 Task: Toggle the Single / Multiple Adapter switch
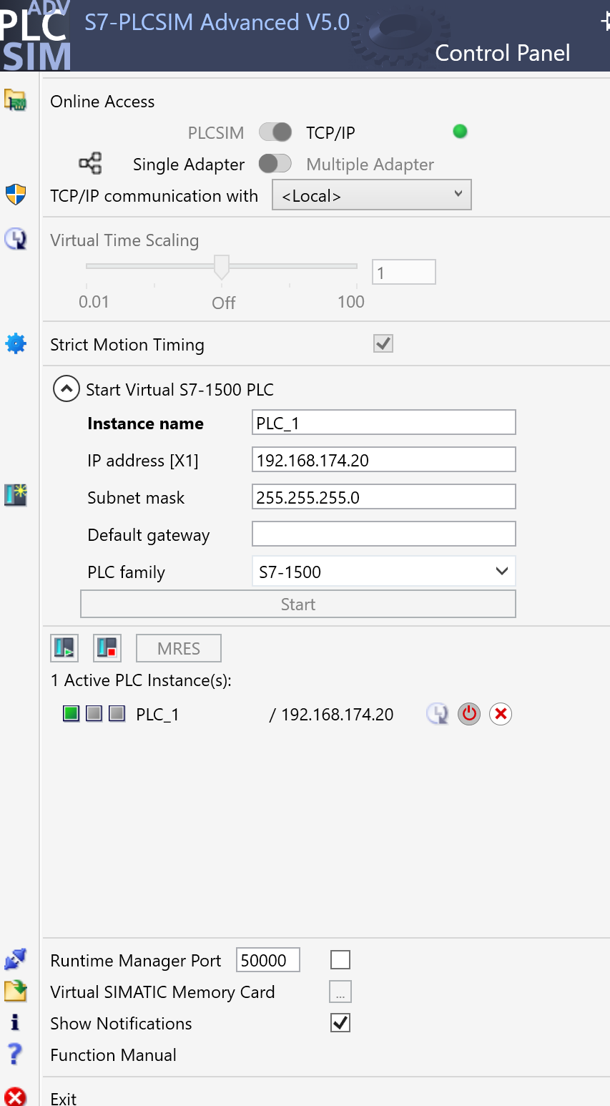275,164
